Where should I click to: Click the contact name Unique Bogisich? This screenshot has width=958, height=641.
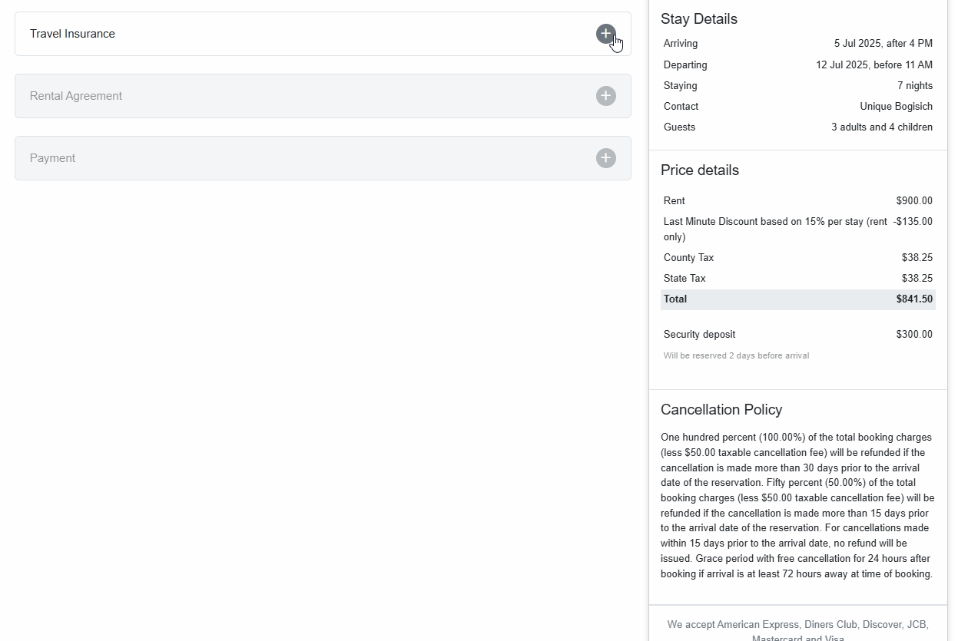[x=896, y=107]
